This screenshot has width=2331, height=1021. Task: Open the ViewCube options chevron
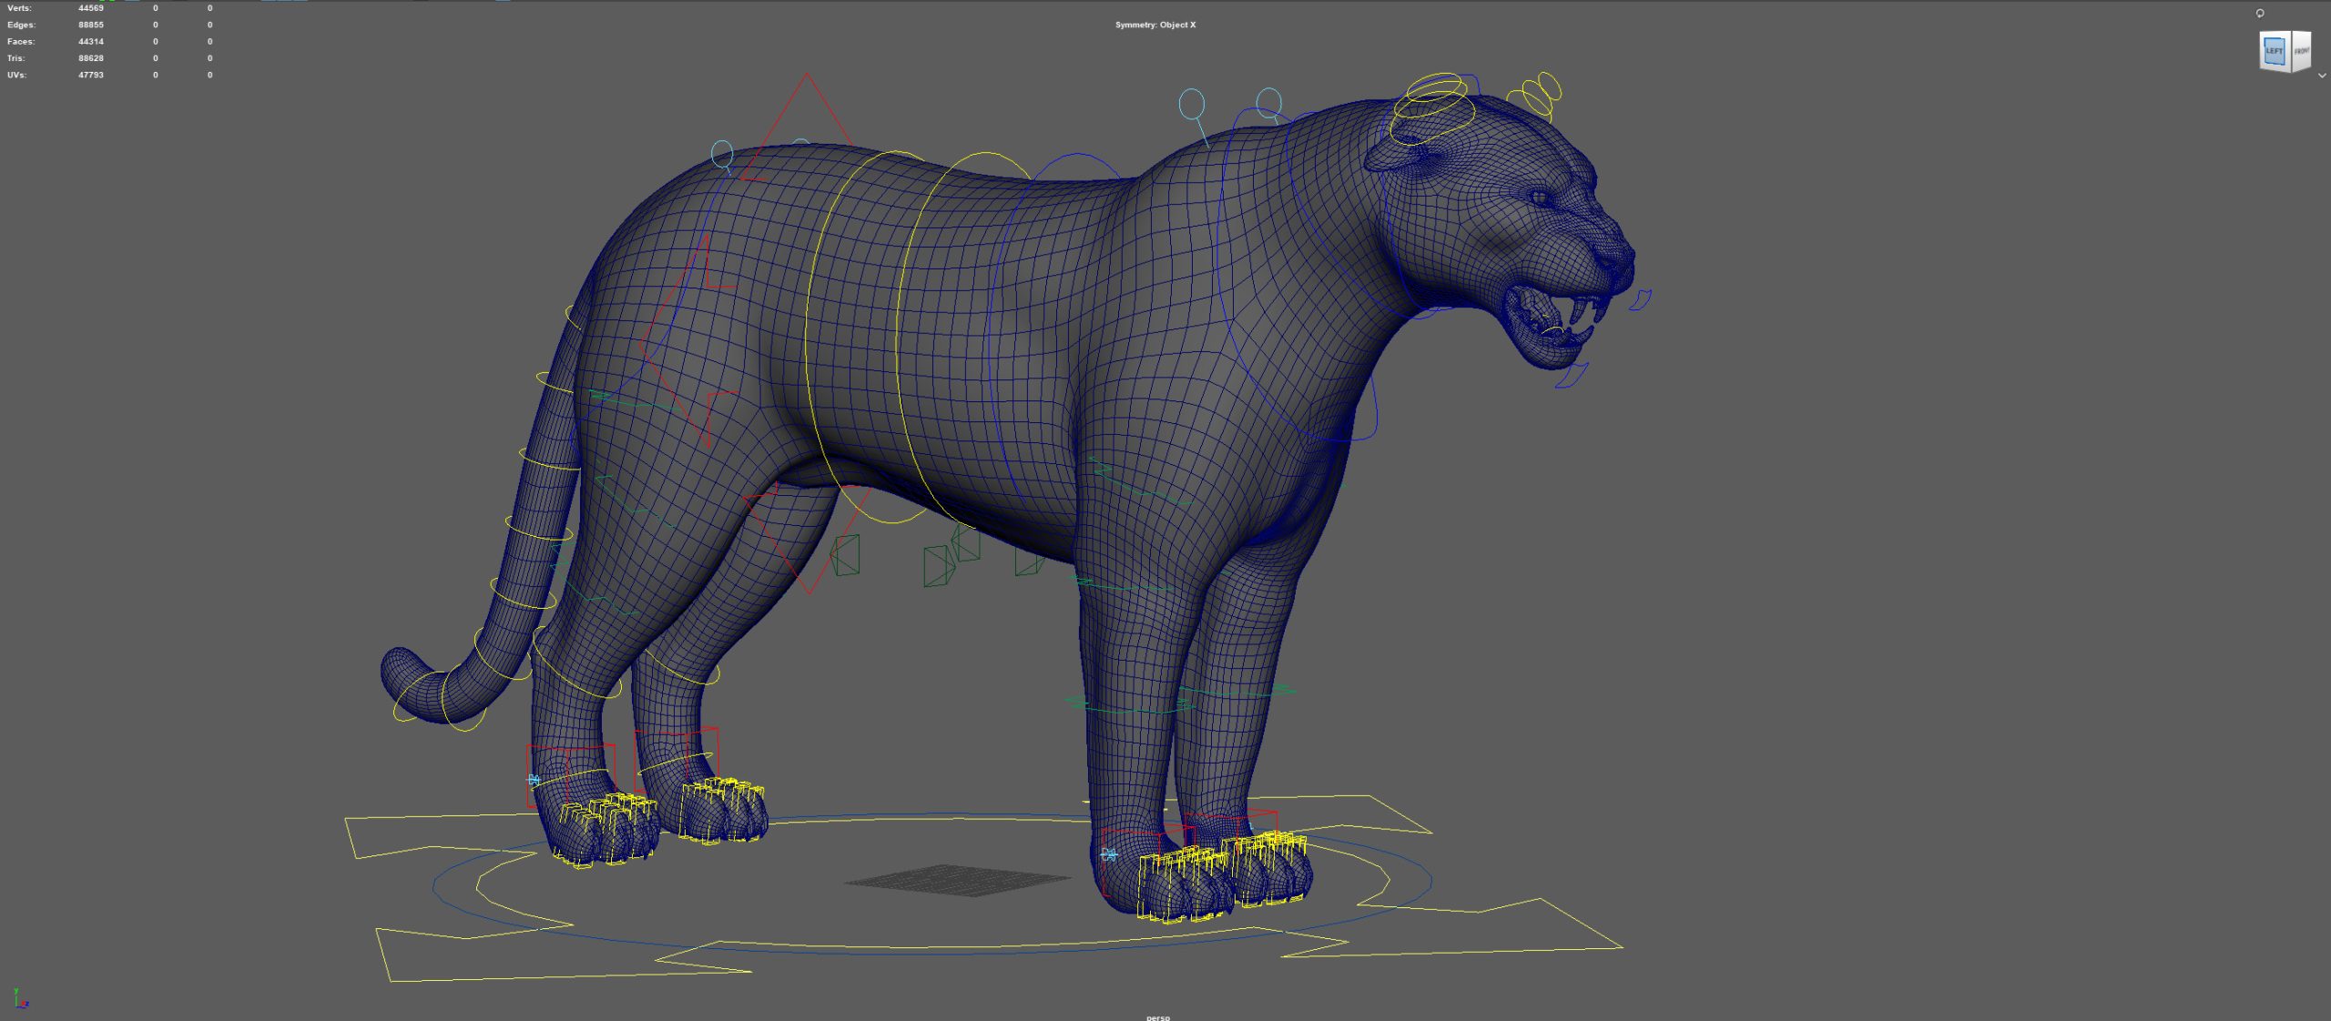[x=2321, y=76]
